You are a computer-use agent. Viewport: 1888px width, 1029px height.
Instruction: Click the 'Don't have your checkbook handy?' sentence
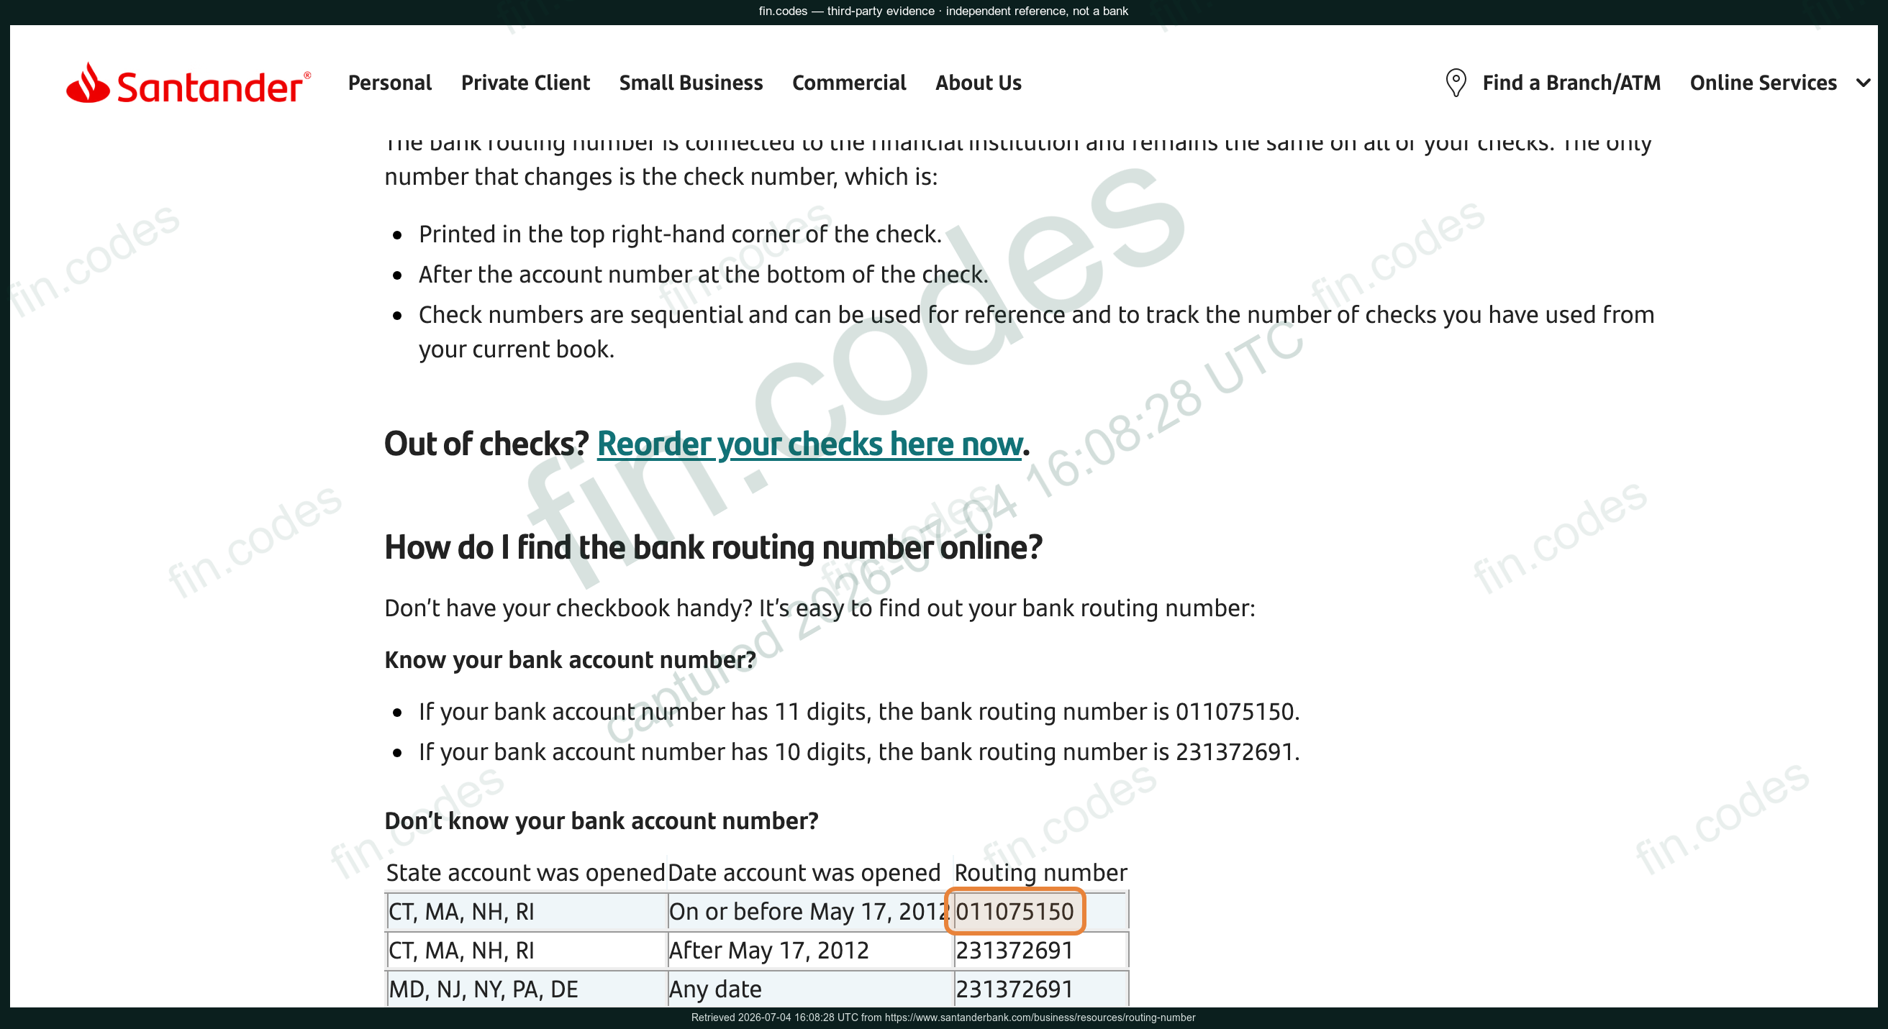coord(820,608)
